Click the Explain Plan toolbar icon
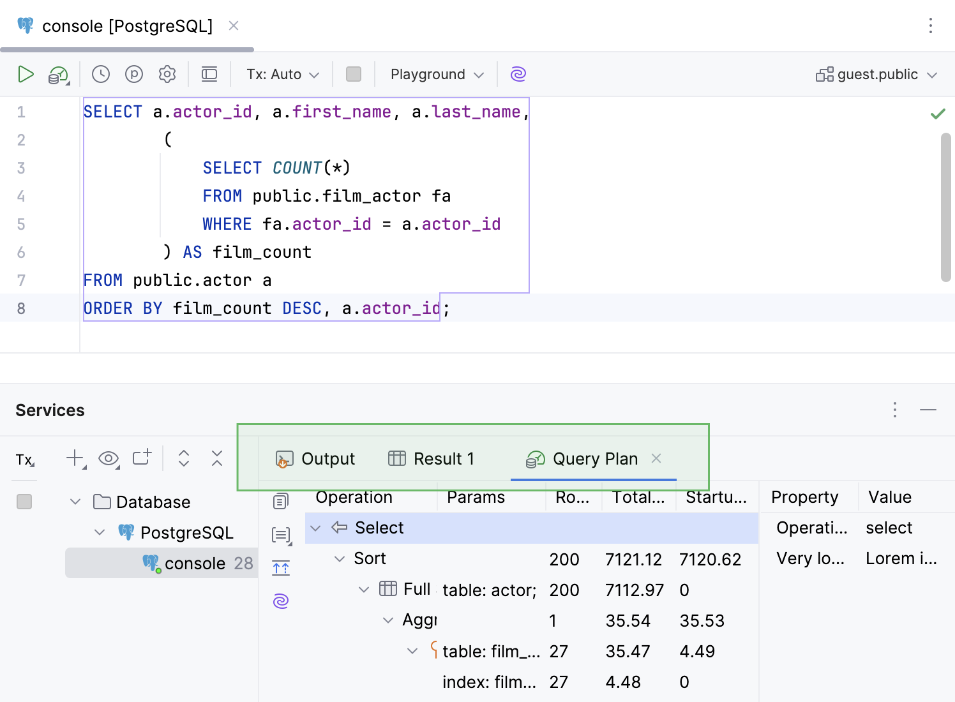The width and height of the screenshot is (955, 702). click(x=59, y=75)
